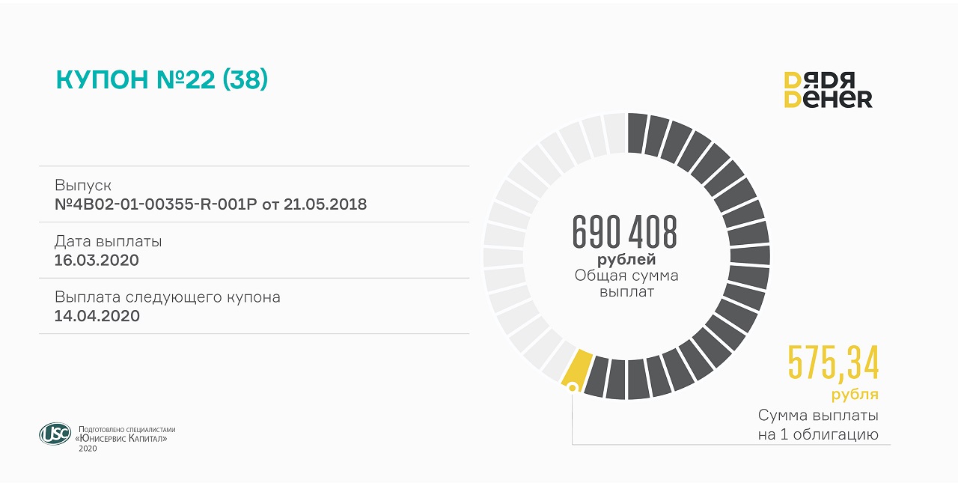
Task: Click the bold рублей text in the donut
Action: click(626, 260)
